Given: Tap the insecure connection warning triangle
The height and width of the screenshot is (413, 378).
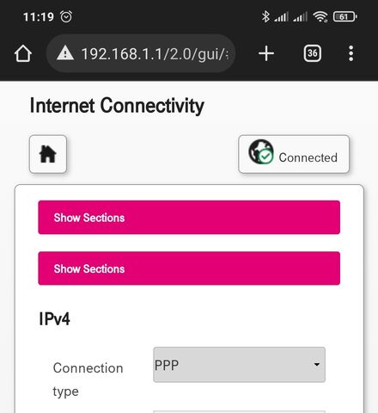Looking at the screenshot, I should coord(65,52).
